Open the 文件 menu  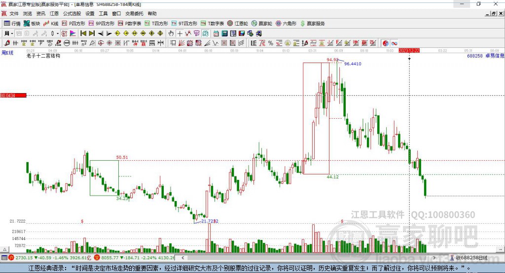click(14, 13)
